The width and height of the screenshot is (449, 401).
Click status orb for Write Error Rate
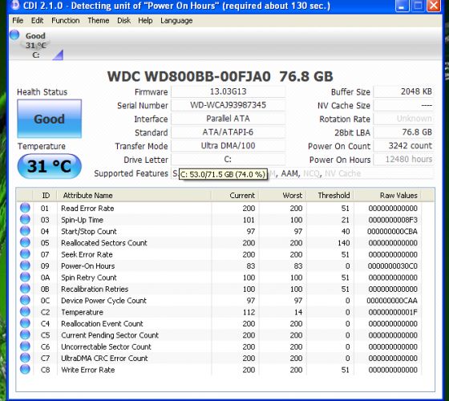[25, 370]
